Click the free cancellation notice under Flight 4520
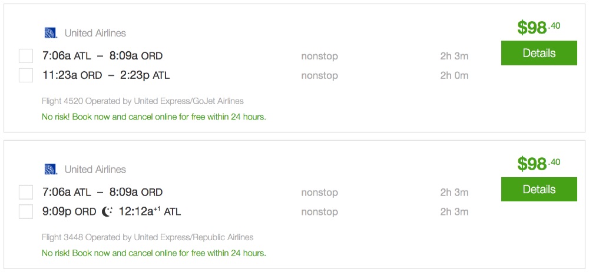This screenshot has width=589, height=272. [x=154, y=117]
